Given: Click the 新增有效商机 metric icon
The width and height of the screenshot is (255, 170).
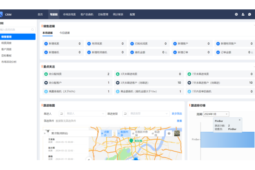Looking at the screenshot, I should click(x=89, y=52).
